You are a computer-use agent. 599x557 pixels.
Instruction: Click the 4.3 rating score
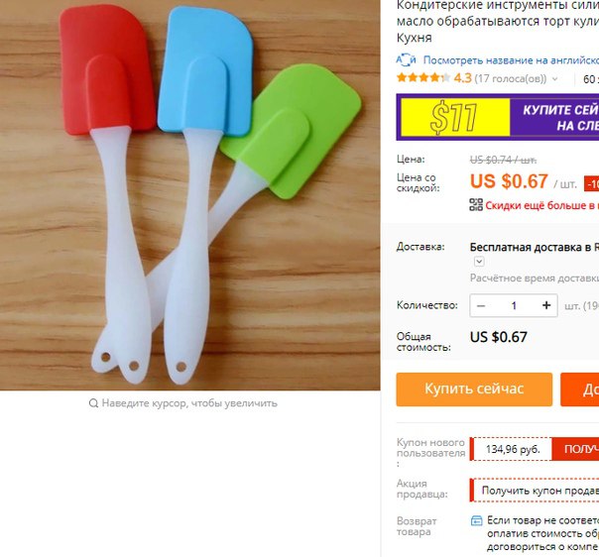point(462,78)
